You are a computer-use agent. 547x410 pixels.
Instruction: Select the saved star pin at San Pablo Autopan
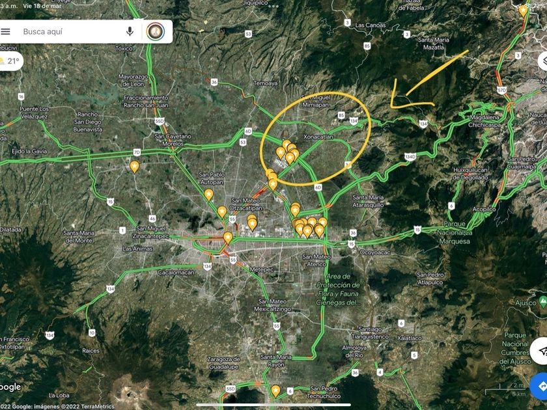[208, 195]
